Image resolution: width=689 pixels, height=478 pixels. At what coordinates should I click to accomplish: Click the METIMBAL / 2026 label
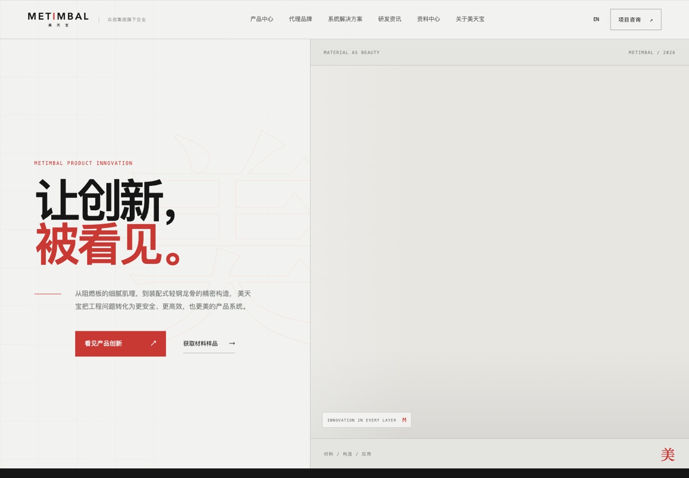pyautogui.click(x=652, y=53)
